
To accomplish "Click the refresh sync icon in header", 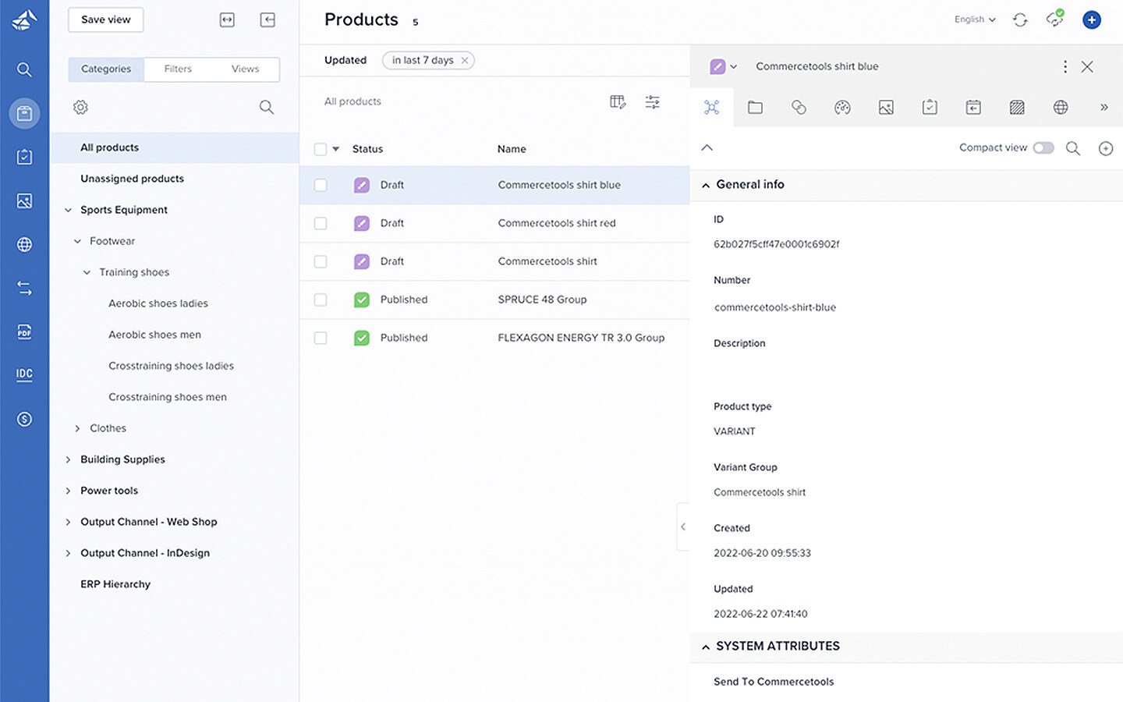I will point(1020,20).
